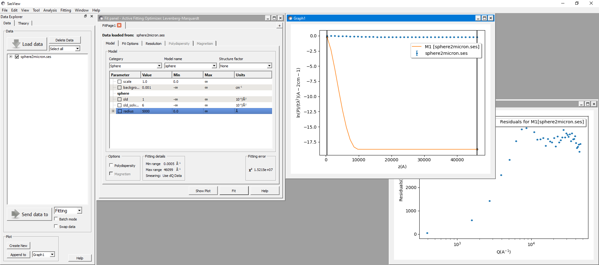The image size is (599, 265).
Task: Click the Send data to arrow icon
Action: (15, 214)
